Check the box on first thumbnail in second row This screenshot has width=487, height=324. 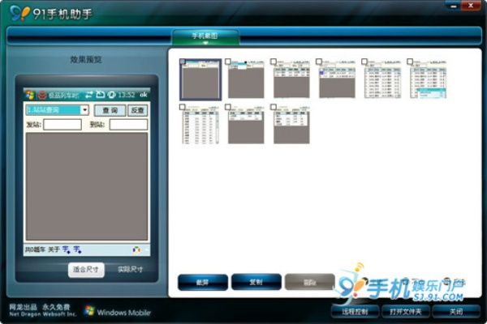coord(183,107)
